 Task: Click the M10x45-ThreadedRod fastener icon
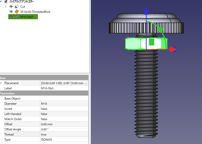17,12
